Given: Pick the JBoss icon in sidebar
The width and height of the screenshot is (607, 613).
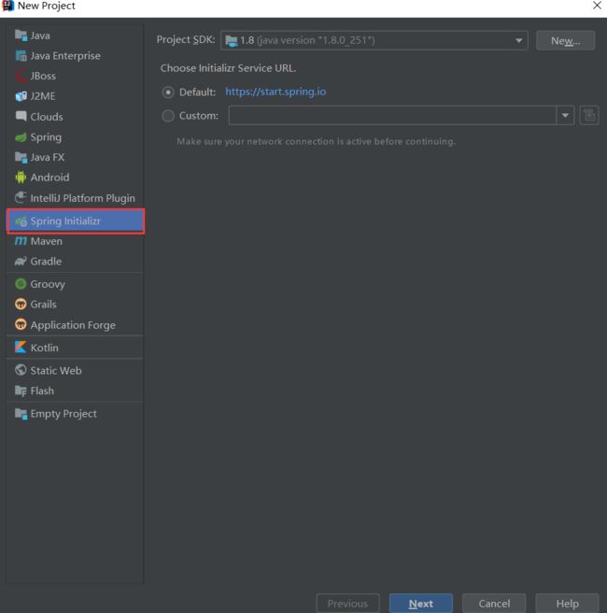Looking at the screenshot, I should 21,76.
